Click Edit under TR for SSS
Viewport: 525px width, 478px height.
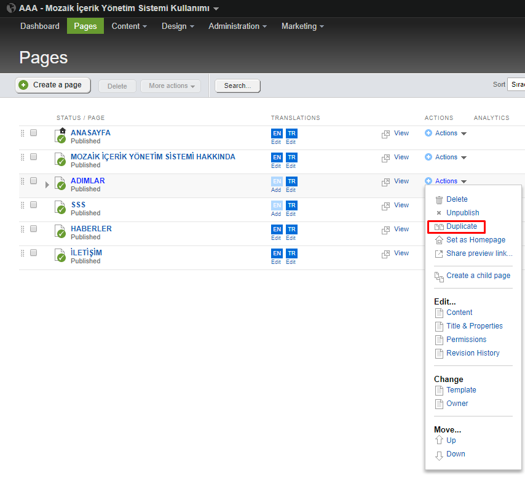291,214
